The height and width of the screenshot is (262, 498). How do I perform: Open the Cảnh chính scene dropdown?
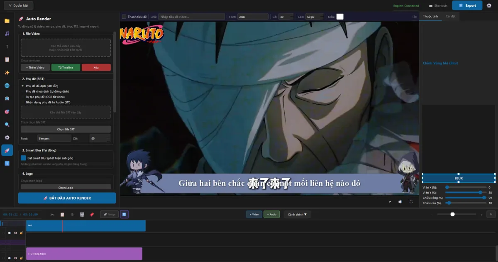pyautogui.click(x=297, y=214)
